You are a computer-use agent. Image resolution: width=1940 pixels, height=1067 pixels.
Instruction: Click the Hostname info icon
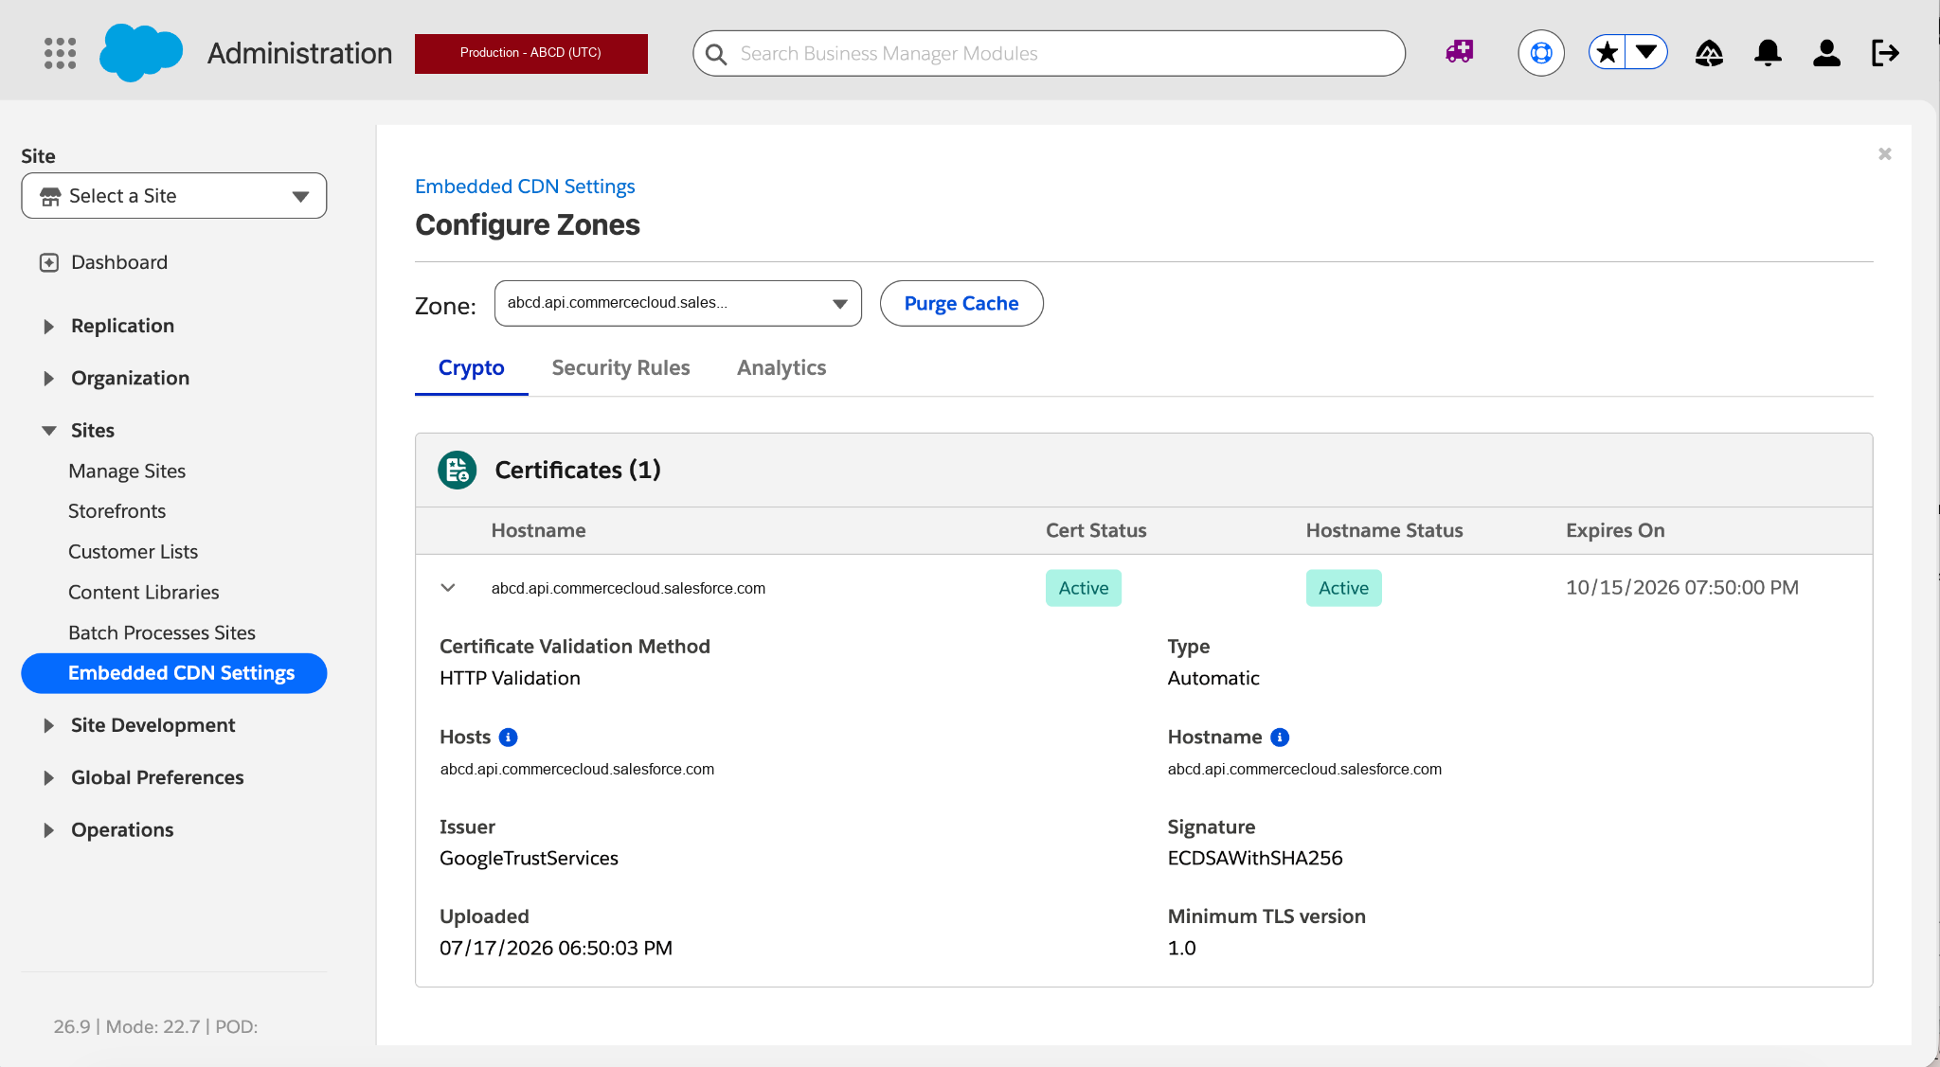1280,737
